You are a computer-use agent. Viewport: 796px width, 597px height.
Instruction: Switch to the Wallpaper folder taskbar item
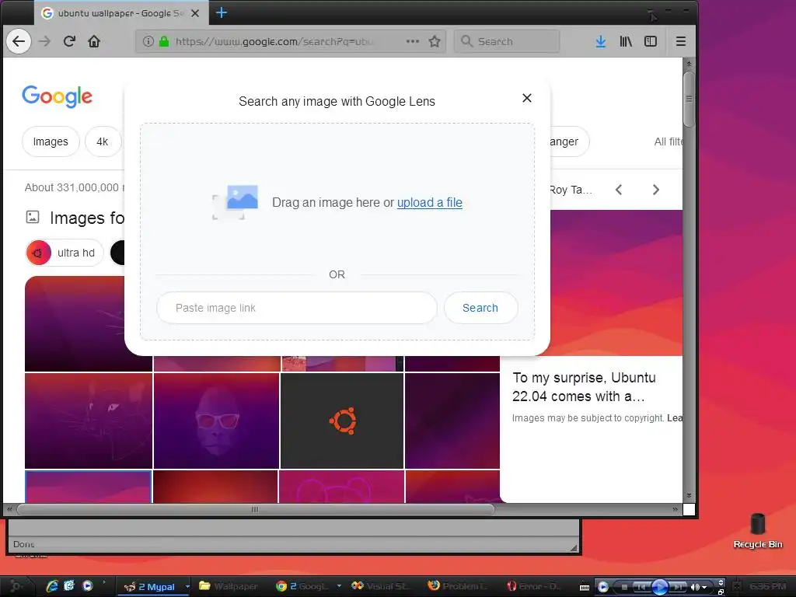tap(229, 586)
